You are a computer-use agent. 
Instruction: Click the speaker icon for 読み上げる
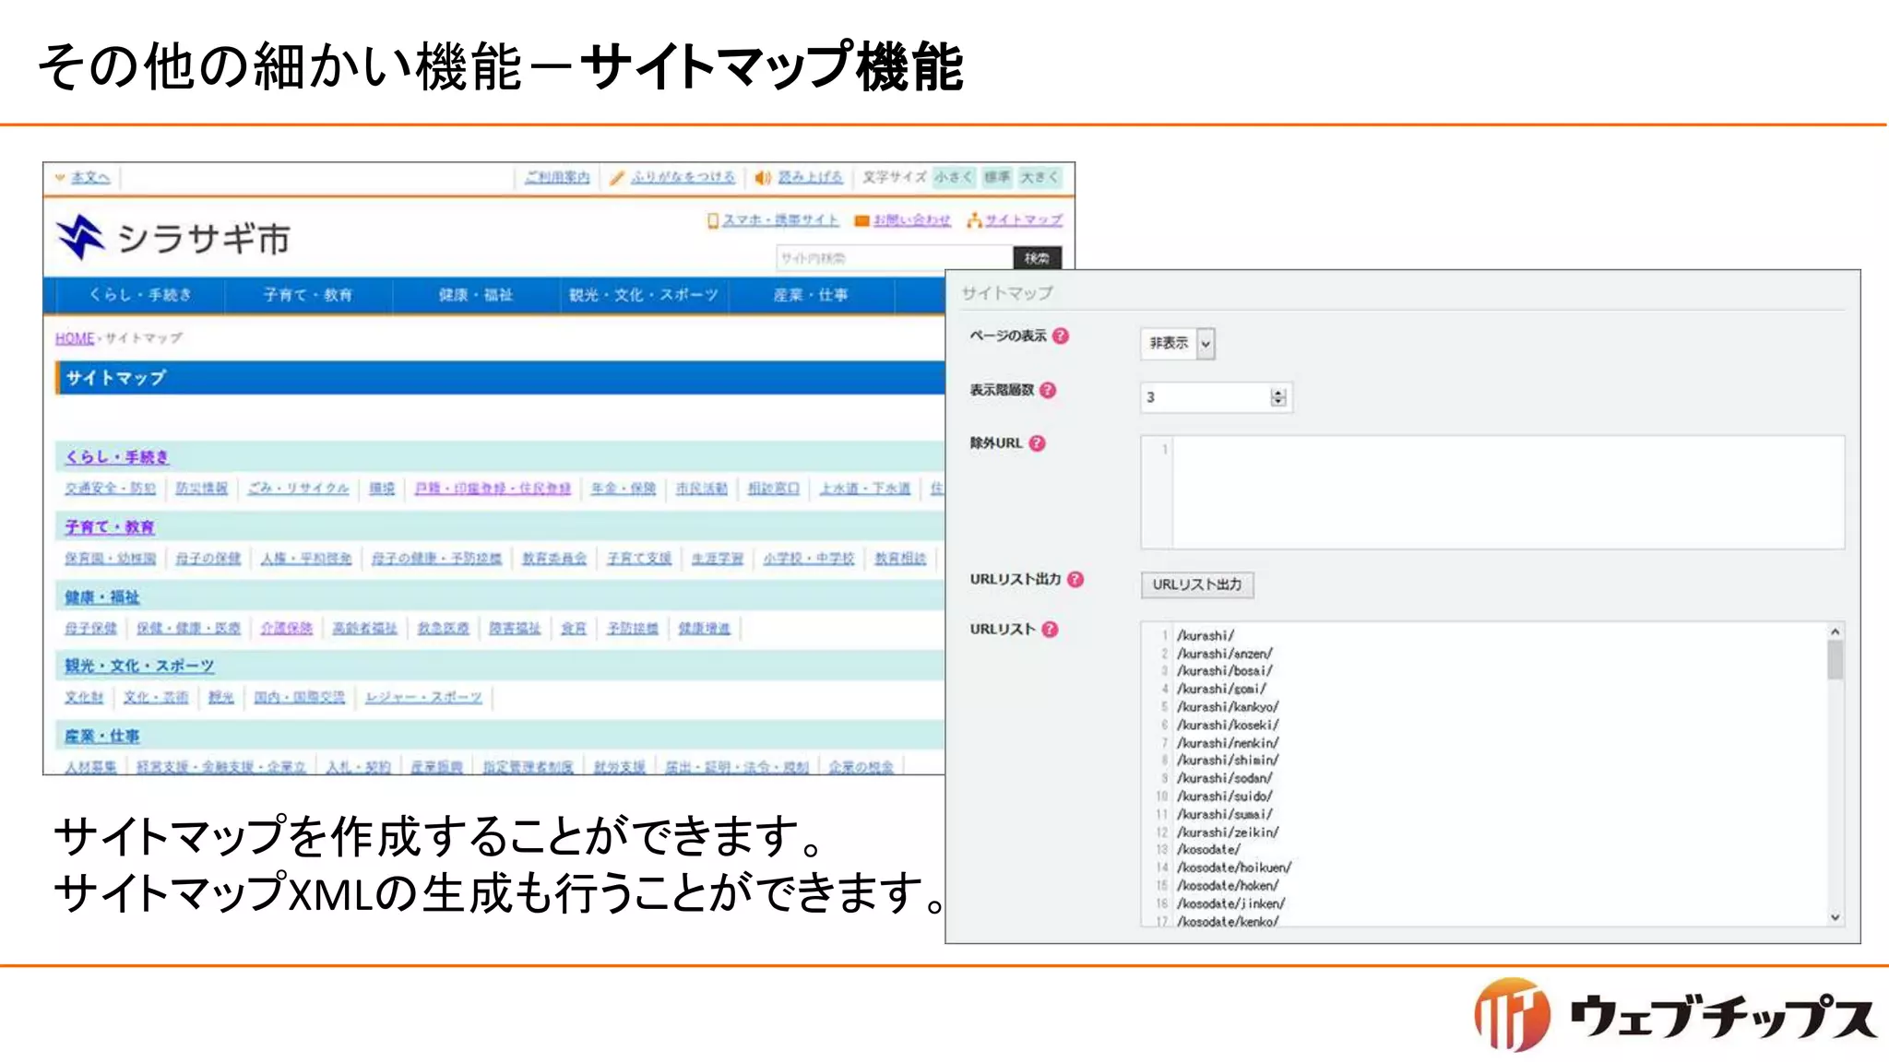point(763,177)
